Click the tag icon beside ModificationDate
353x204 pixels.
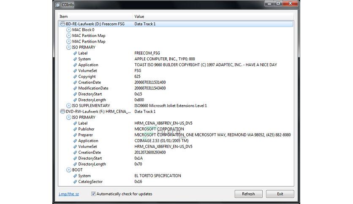[x=75, y=88]
